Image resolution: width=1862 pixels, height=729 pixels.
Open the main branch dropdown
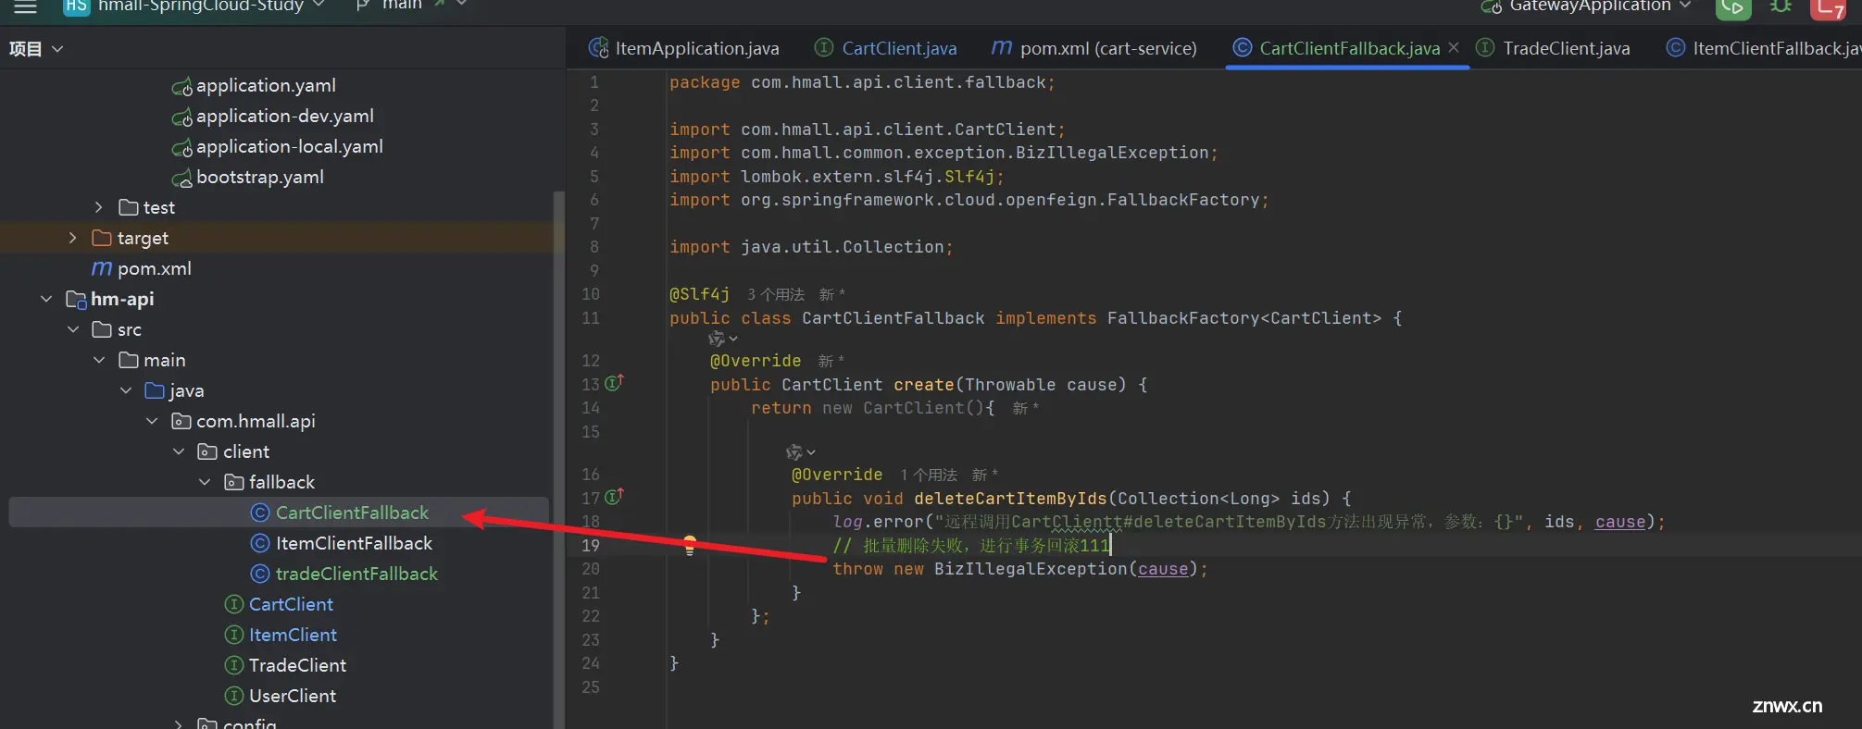coord(412,6)
